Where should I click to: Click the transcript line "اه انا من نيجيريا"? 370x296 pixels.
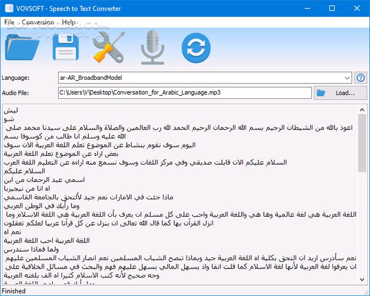pyautogui.click(x=27, y=189)
